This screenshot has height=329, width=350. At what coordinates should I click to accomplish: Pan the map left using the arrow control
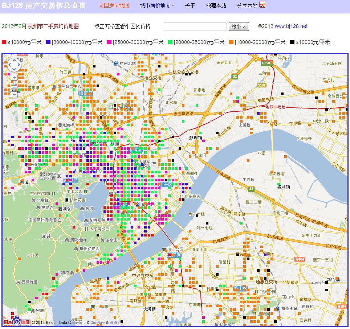coord(9,65)
